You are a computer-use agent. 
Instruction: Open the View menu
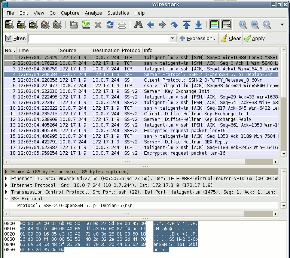pos(39,13)
